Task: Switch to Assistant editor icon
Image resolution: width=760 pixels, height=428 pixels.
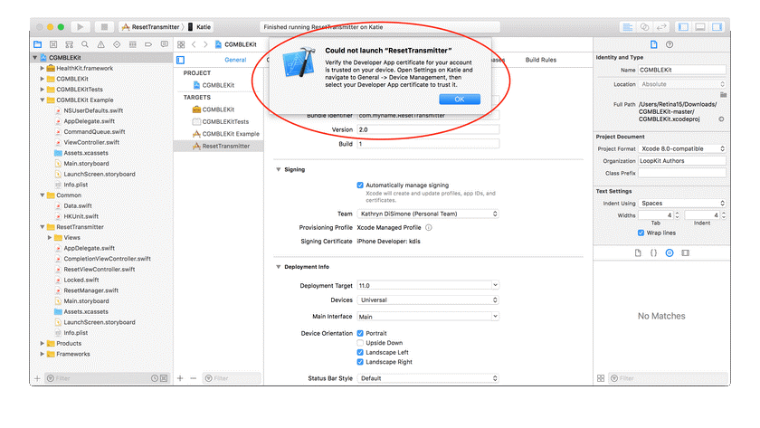Action: point(644,26)
